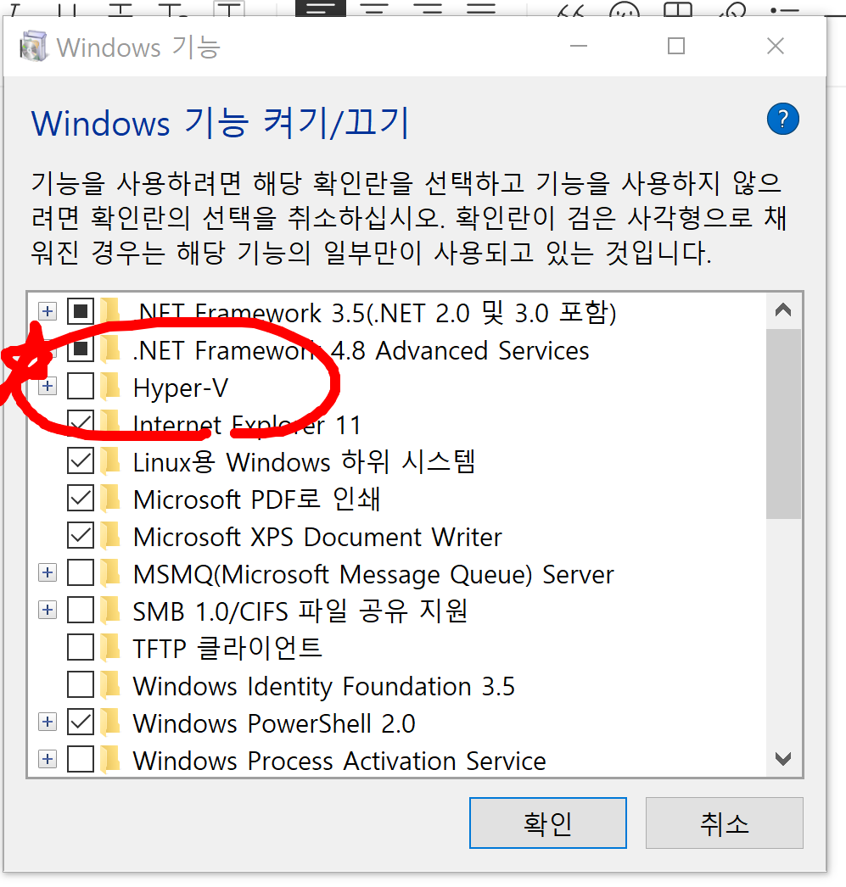Open the help question mark icon
The height and width of the screenshot is (887, 846).
pyautogui.click(x=782, y=119)
